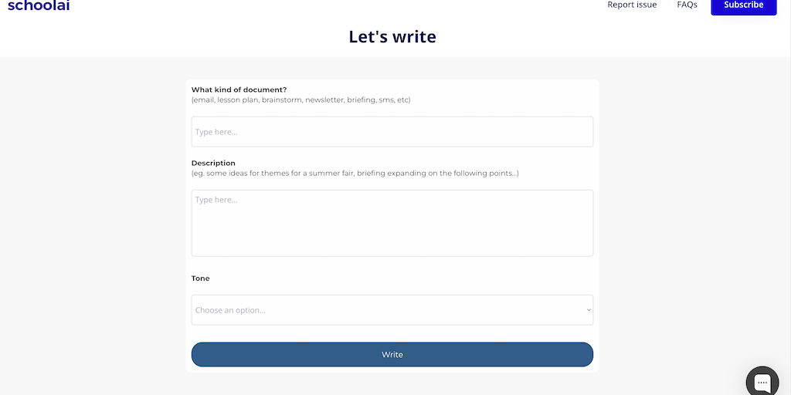Open the Tone 'Choose an option' select box
Image resolution: width=791 pixels, height=395 pixels.
coord(392,310)
